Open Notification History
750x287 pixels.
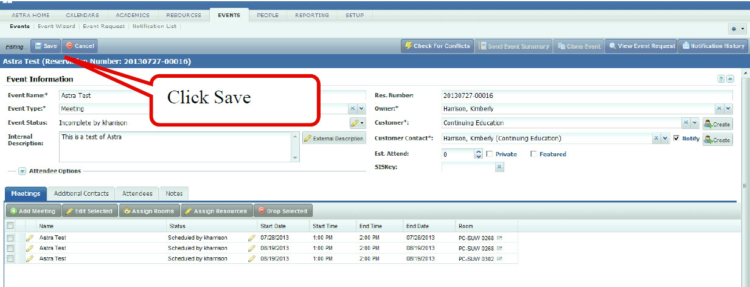point(713,46)
